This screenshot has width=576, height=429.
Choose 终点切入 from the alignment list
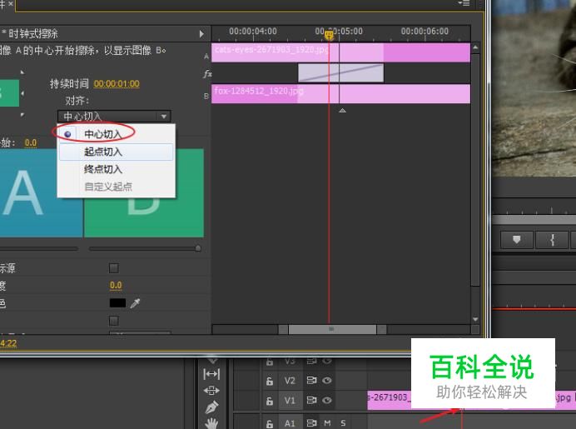116,169
